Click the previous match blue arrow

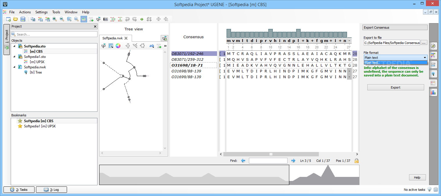pyautogui.click(x=243, y=161)
